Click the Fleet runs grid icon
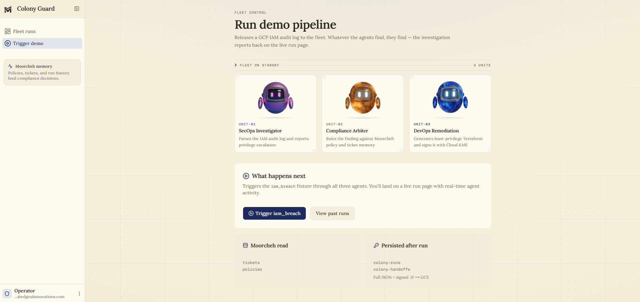The width and height of the screenshot is (640, 302). (x=8, y=31)
